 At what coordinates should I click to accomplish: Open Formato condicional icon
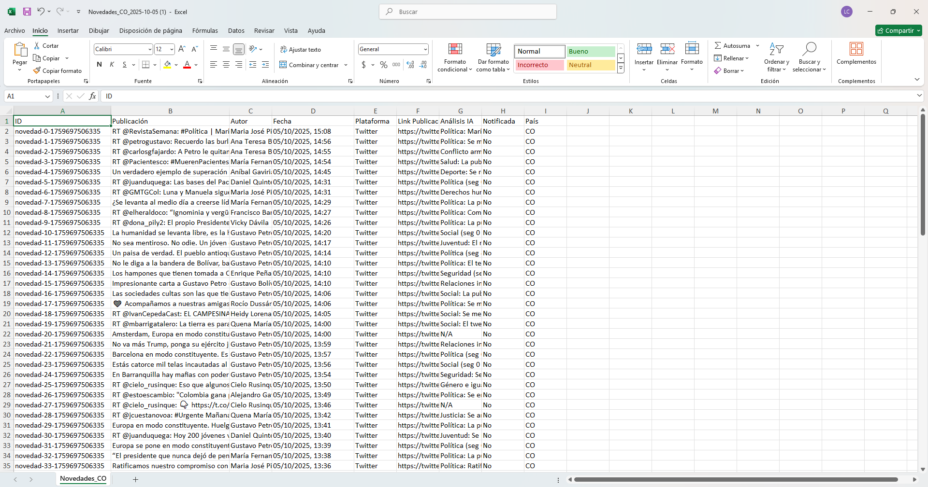455,49
